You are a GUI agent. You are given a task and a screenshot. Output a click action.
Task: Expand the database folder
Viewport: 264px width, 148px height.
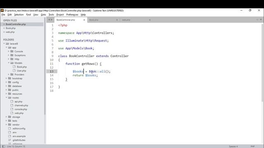(x=7, y=86)
